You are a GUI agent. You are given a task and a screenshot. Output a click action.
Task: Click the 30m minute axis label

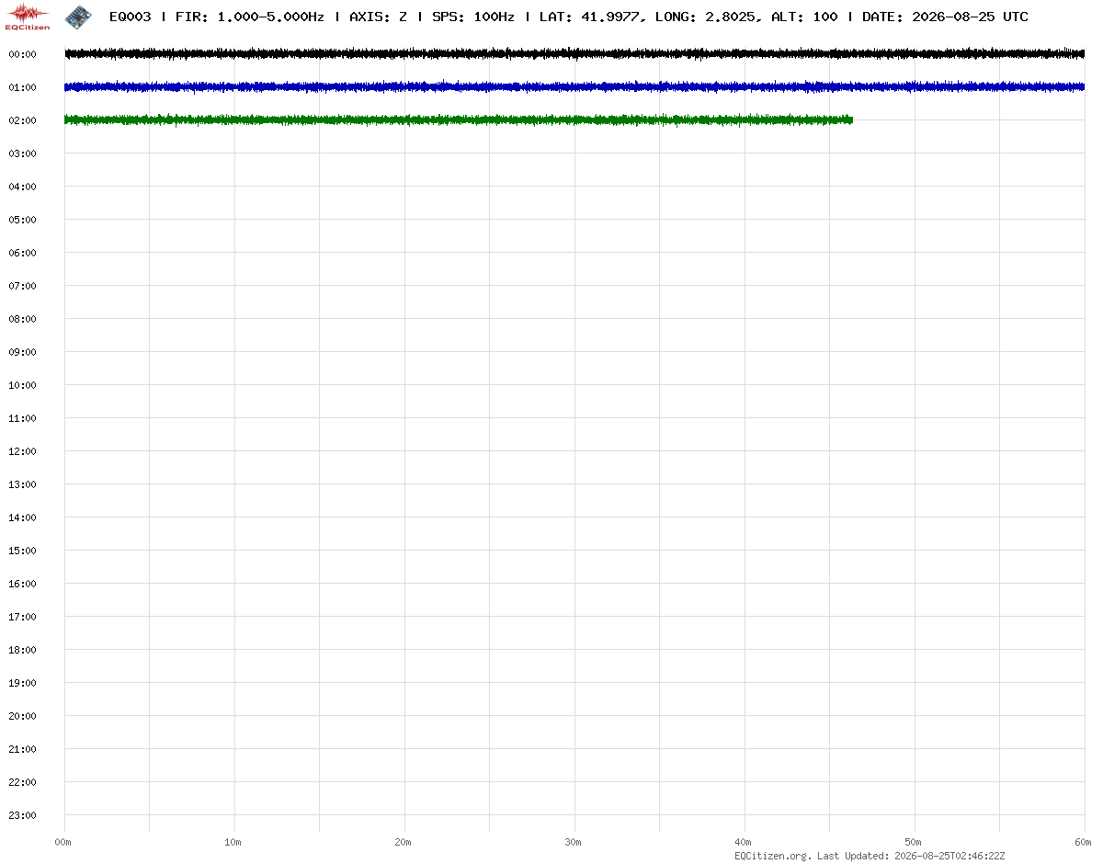pos(574,842)
